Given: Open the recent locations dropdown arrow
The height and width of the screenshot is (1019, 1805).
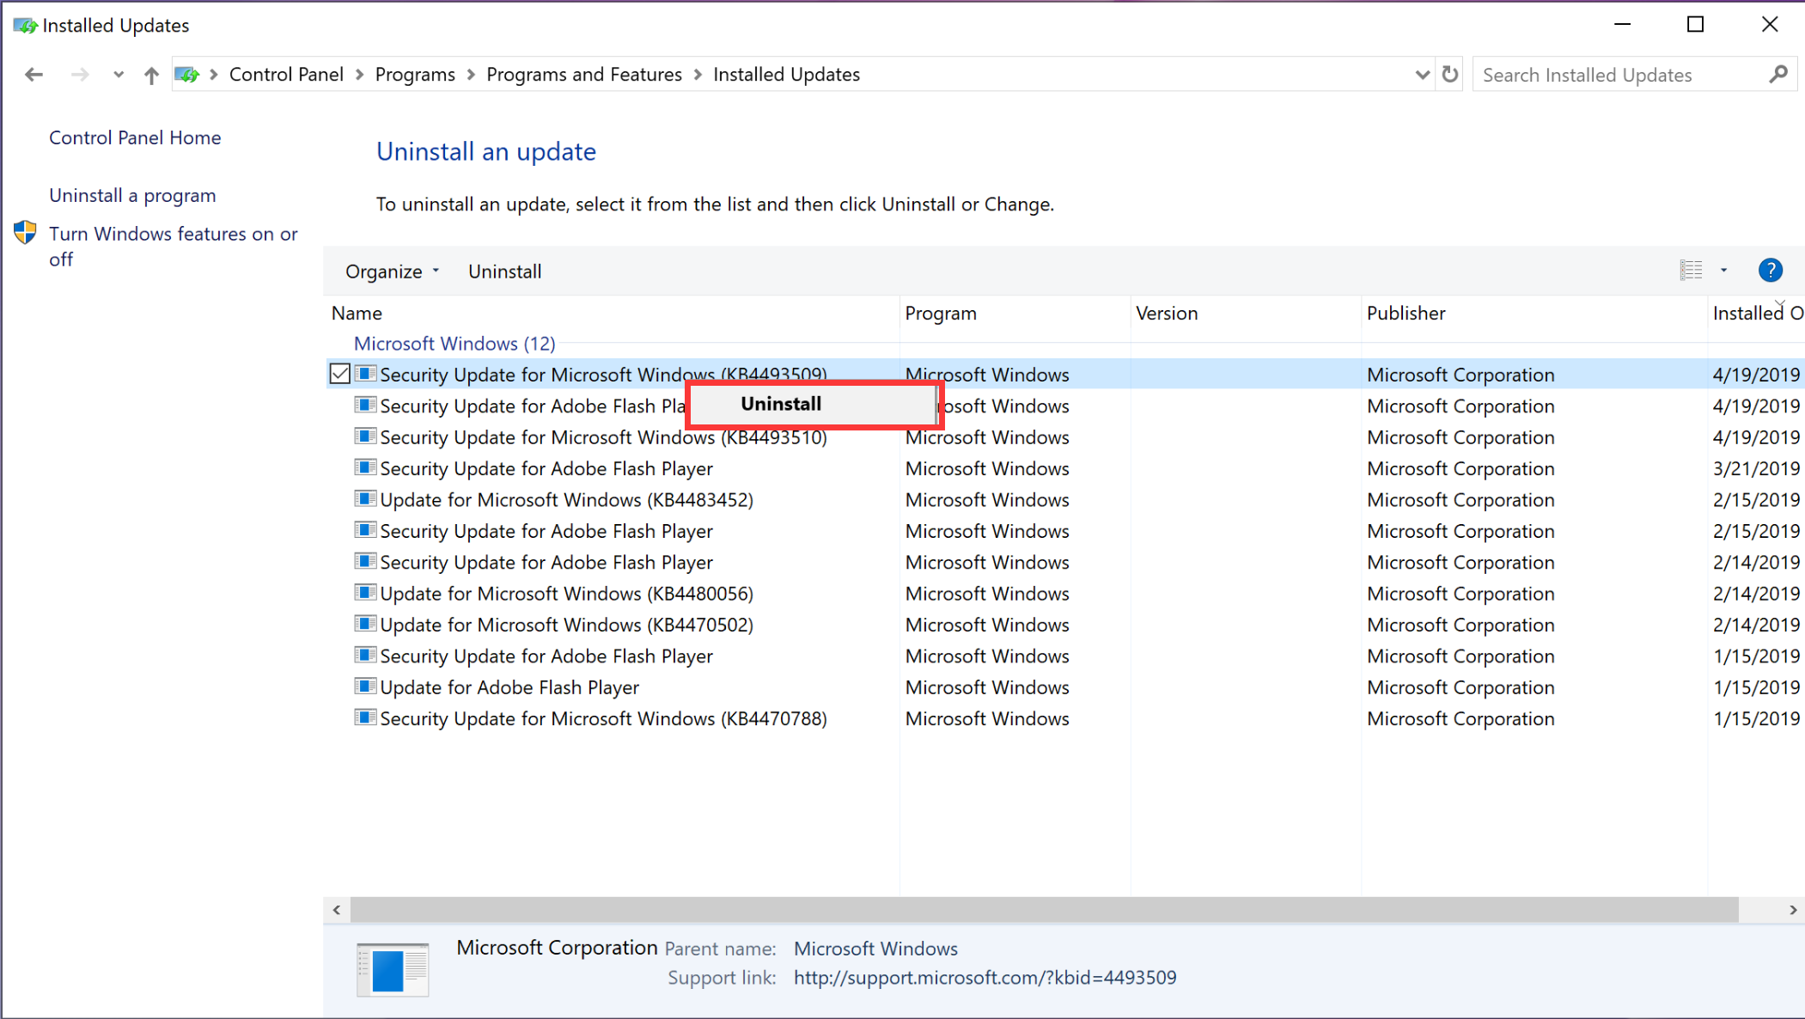Looking at the screenshot, I should click(118, 75).
